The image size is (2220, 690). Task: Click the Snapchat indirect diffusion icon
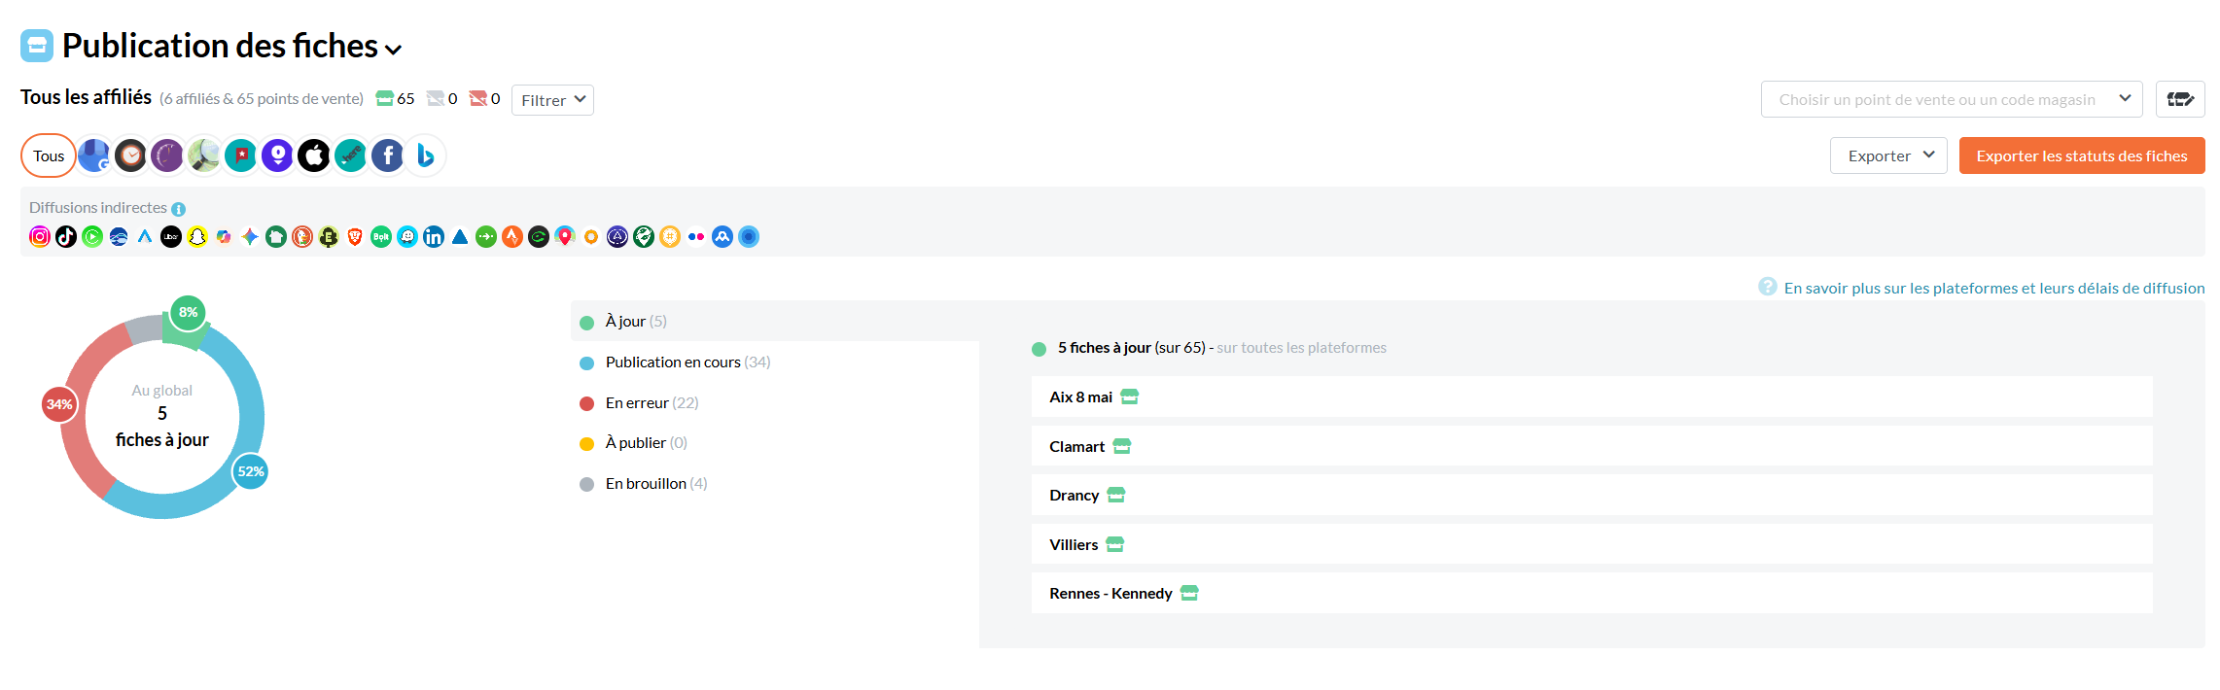click(x=197, y=236)
